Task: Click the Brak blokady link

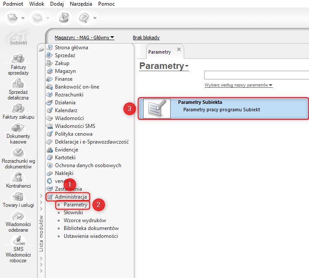Action: pos(146,38)
